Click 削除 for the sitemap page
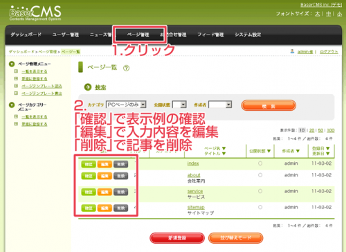The width and height of the screenshot is (346, 252). click(121, 208)
